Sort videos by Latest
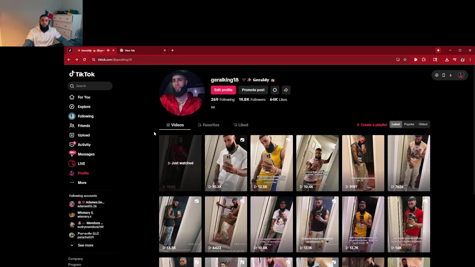Screen dimensions: 475x267 tap(396, 125)
